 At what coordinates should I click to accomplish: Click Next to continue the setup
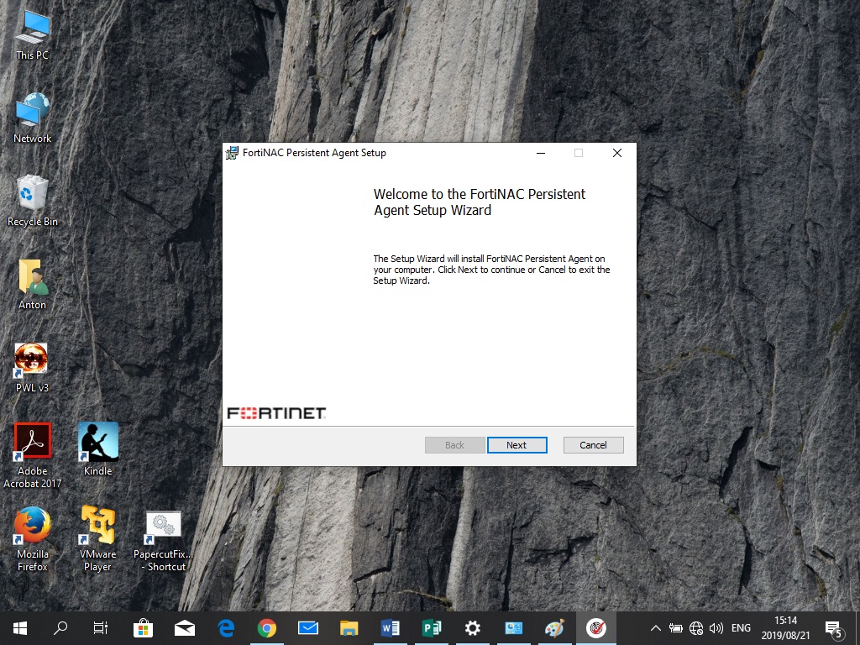[517, 445]
